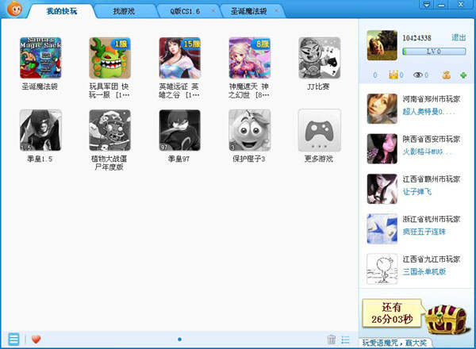
Task: Switch to the 找游戏 tab
Action: coord(124,13)
